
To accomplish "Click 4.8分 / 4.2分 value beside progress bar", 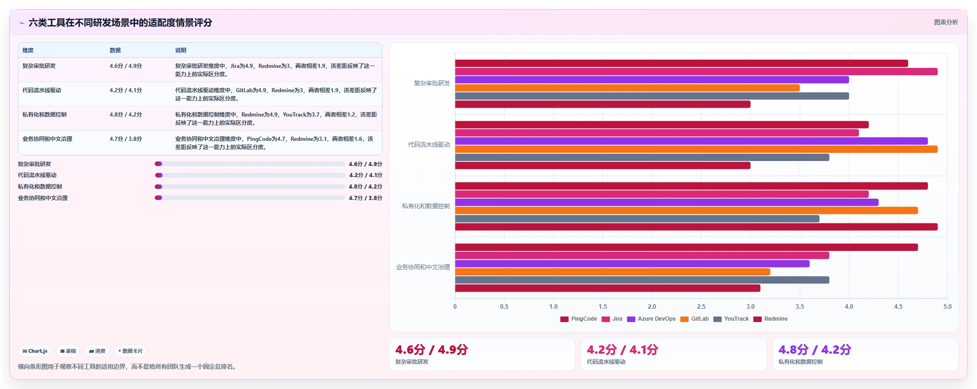I will point(365,187).
